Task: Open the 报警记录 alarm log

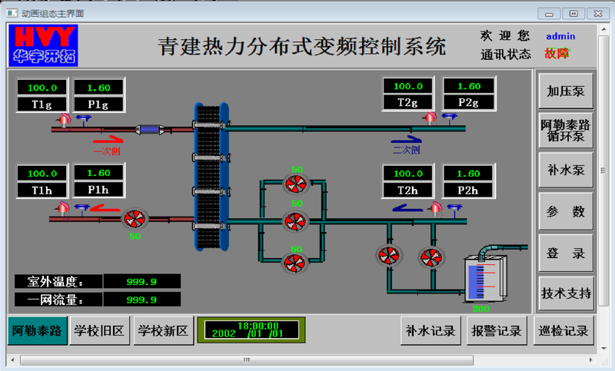Action: click(x=496, y=330)
